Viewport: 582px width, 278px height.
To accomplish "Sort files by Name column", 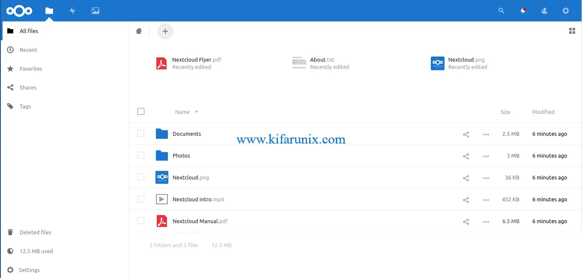I will pos(182,112).
